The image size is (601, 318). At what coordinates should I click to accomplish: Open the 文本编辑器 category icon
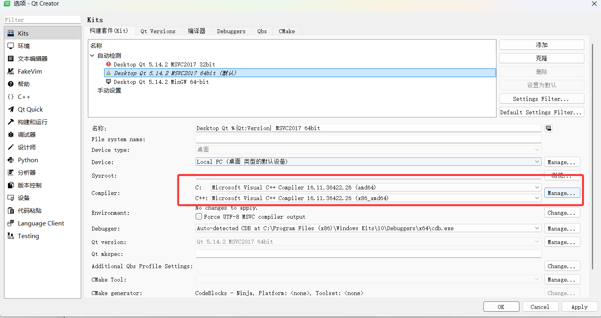tap(11, 59)
